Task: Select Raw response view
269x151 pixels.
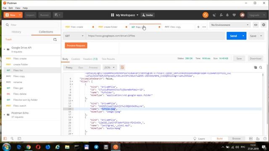Action: coord(81,68)
